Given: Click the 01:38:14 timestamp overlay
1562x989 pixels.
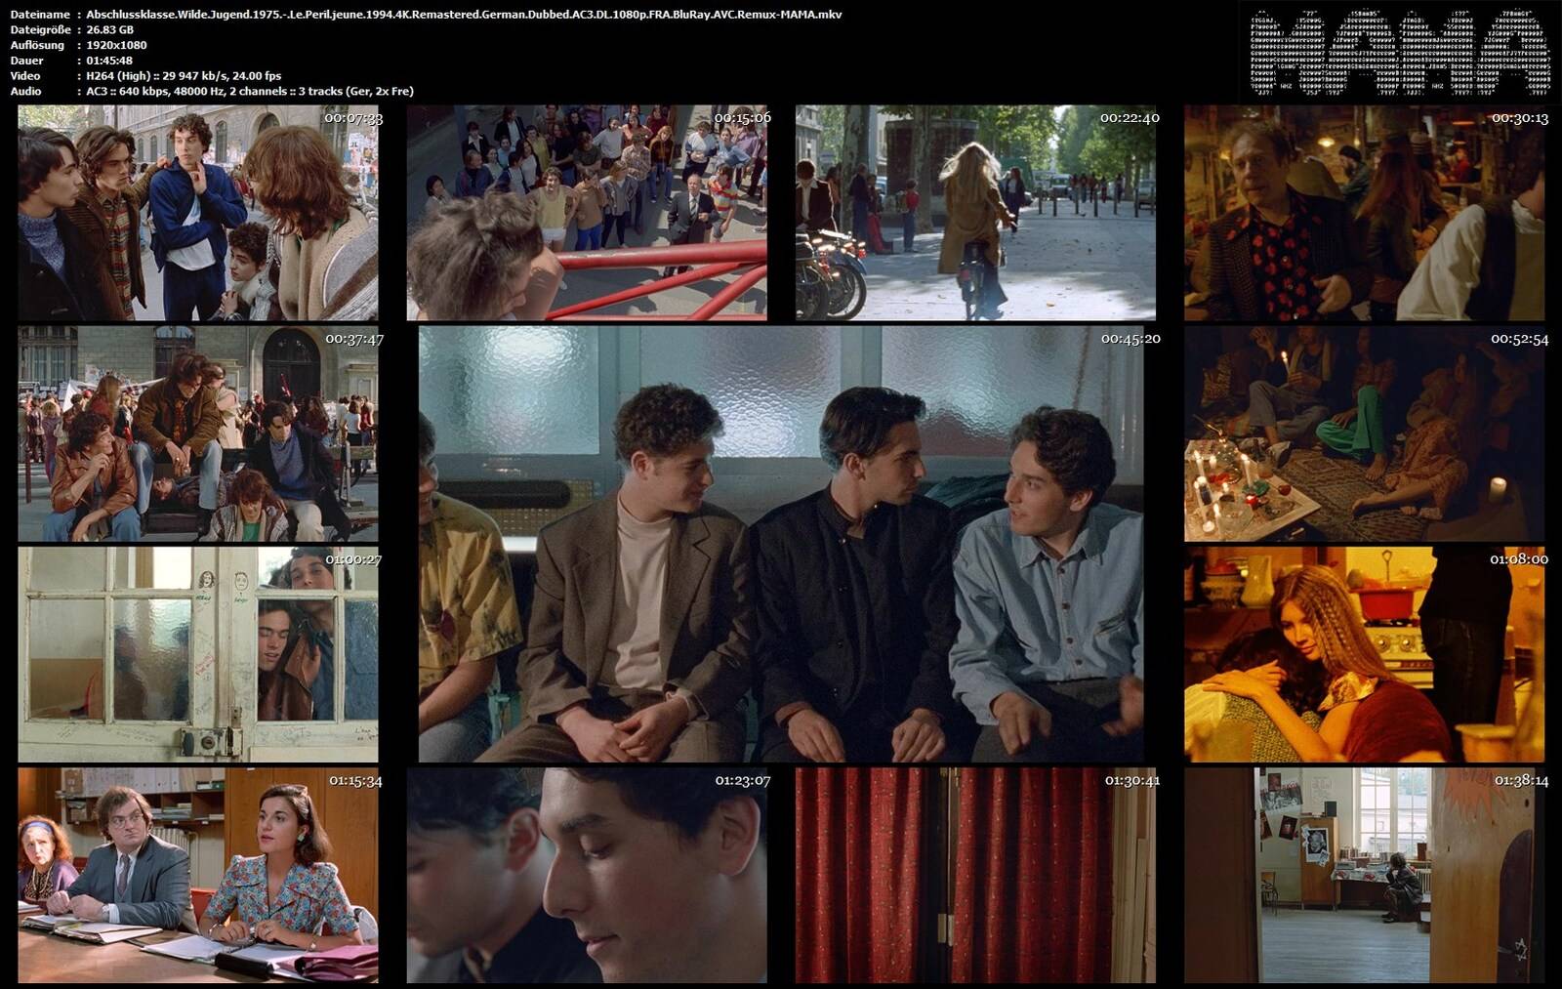Looking at the screenshot, I should pos(1521,780).
